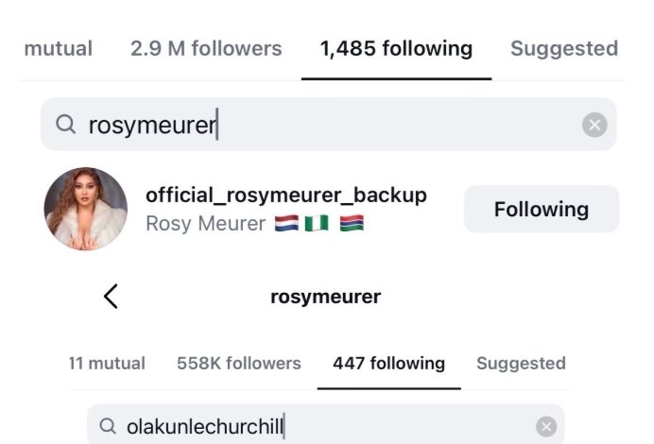Focus the search field containing olakunlechurchill
The height and width of the screenshot is (444, 654).
[321, 427]
